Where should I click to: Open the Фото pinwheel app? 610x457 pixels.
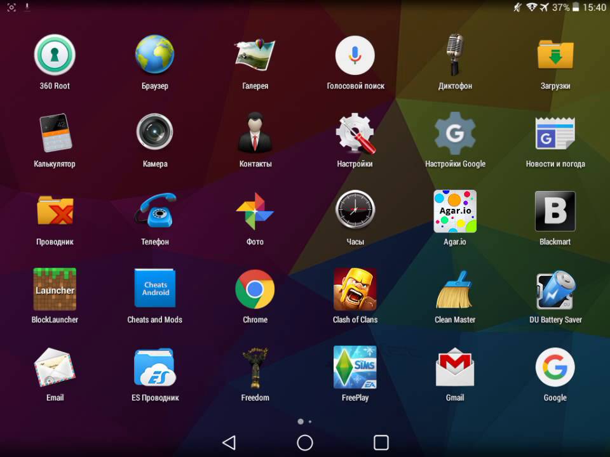255,211
